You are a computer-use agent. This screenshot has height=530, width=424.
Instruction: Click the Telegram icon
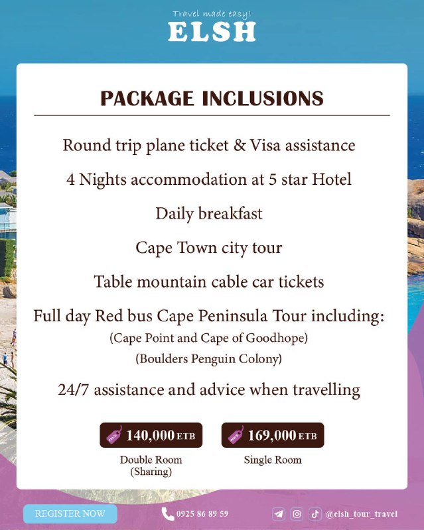click(279, 514)
